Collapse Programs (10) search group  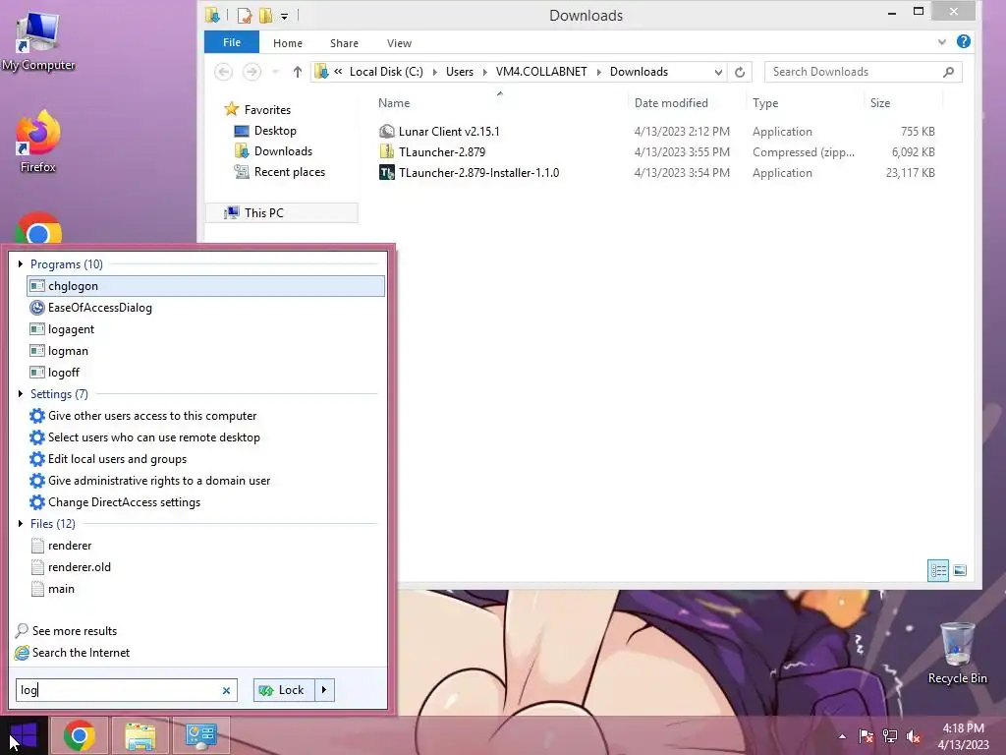pyautogui.click(x=21, y=263)
